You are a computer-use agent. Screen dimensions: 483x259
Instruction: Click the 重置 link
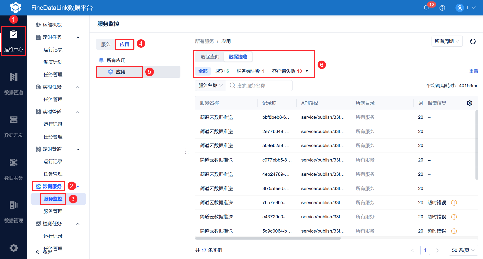(474, 71)
